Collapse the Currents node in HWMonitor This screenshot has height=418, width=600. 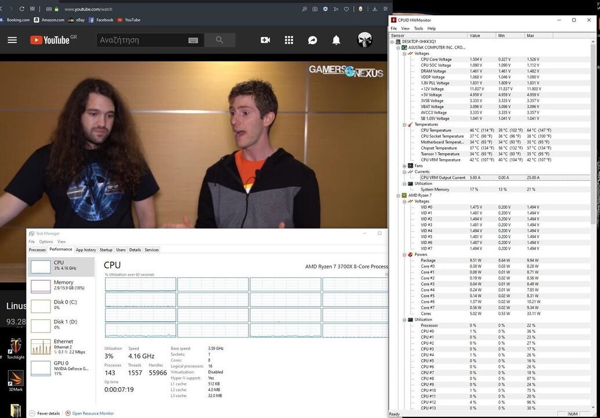coord(404,172)
